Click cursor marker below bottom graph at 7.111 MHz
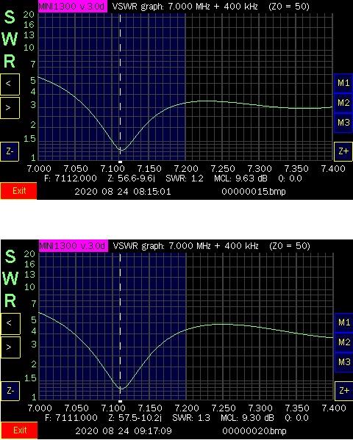Screen dimensions: 353x440 pyautogui.click(x=121, y=401)
